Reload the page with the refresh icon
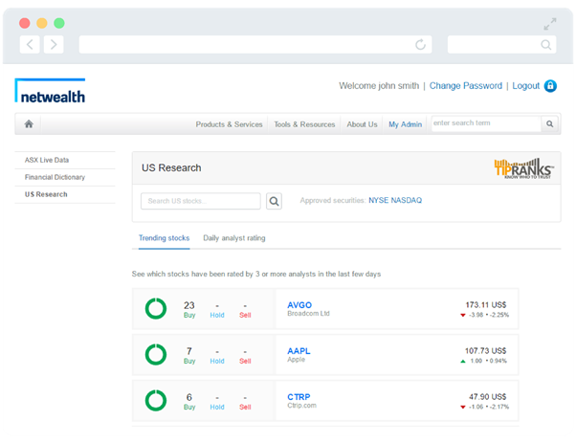Image resolution: width=576 pixels, height=443 pixels. click(420, 44)
